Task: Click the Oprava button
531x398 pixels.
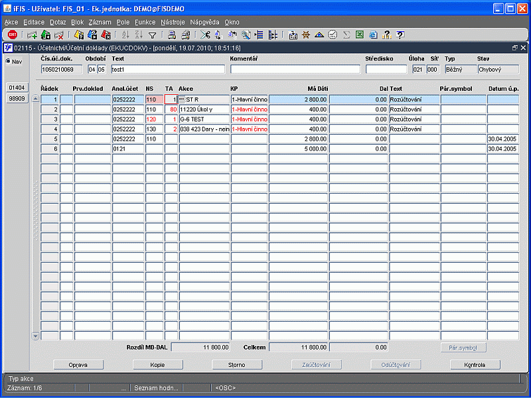Action: 78,365
